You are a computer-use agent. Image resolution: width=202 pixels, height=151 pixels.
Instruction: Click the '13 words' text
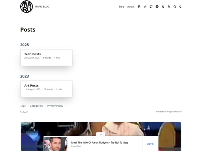tap(48, 89)
